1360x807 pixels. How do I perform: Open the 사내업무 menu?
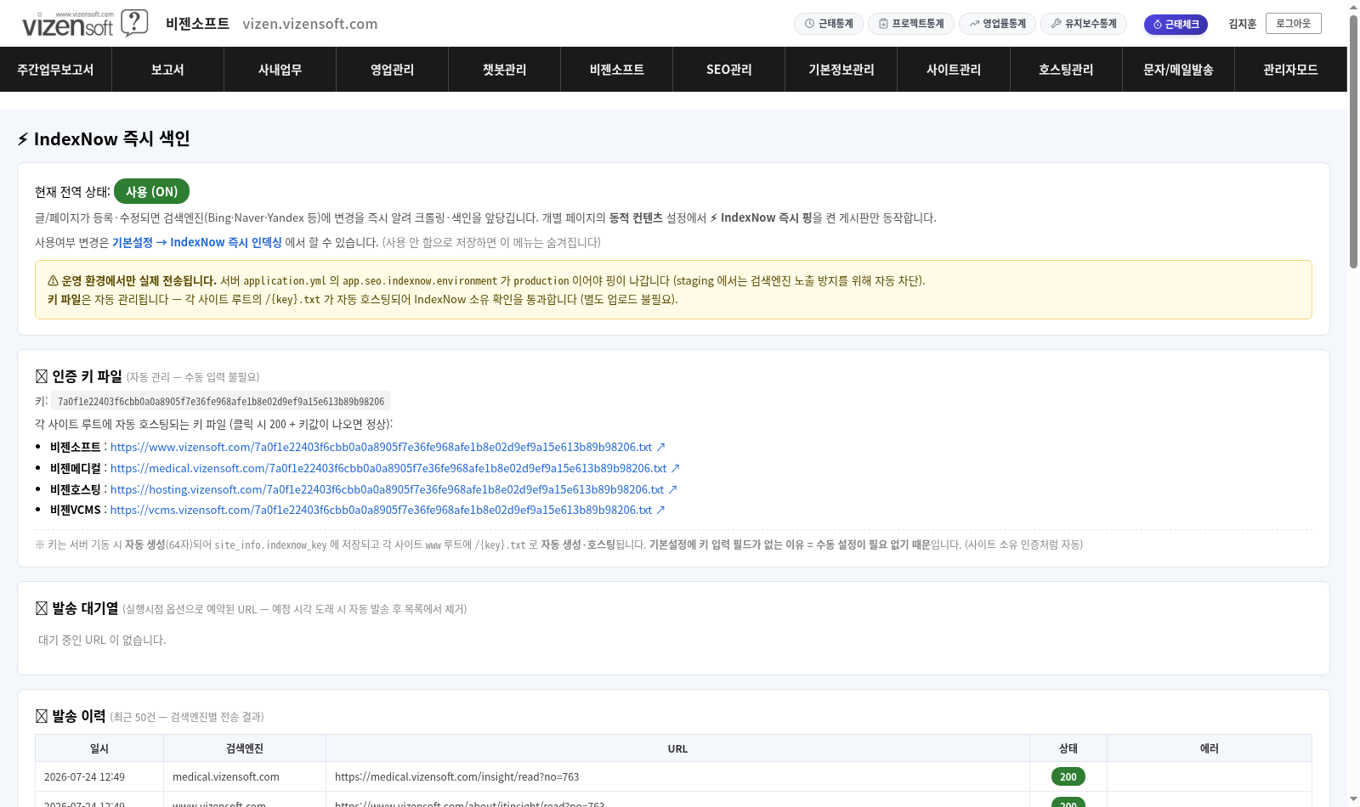(280, 70)
